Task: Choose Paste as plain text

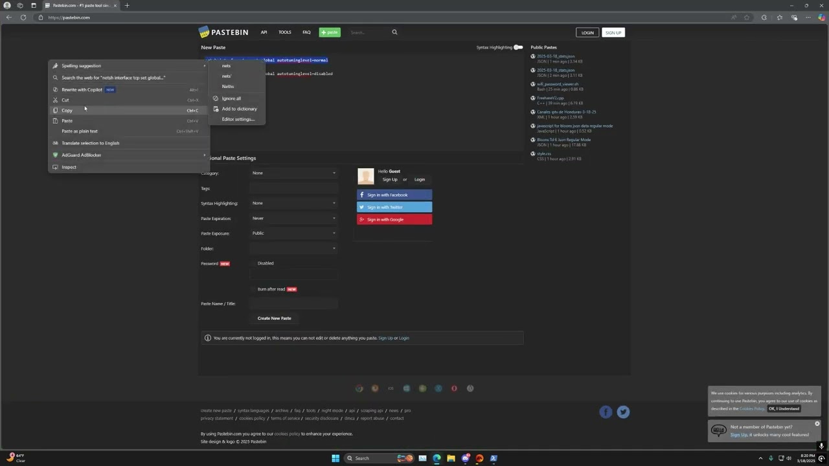Action: click(x=129, y=131)
